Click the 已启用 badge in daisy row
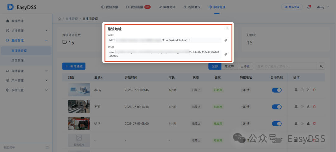This screenshot has height=152, width=336. (x=217, y=90)
